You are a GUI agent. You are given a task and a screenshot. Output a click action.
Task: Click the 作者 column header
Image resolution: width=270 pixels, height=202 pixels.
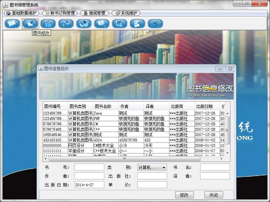[x=131, y=106]
